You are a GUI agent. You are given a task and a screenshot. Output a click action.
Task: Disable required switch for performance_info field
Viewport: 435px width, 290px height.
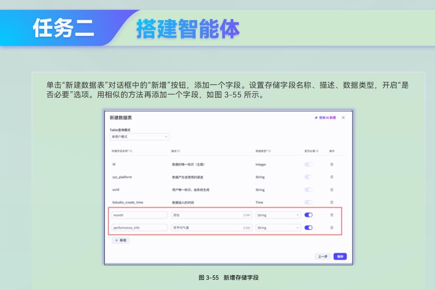click(x=308, y=228)
